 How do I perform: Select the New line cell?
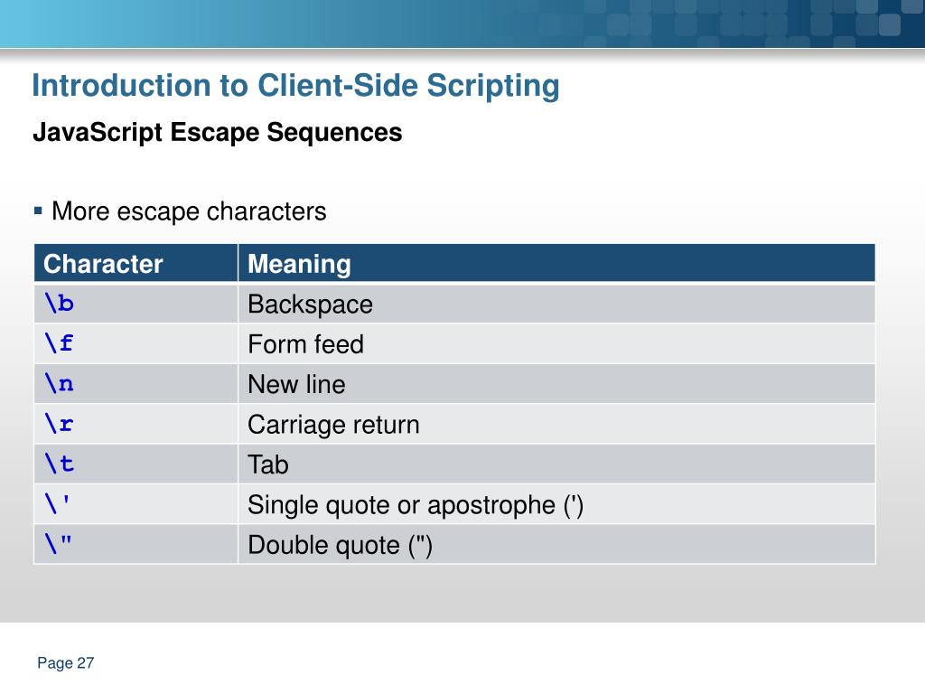[556, 384]
